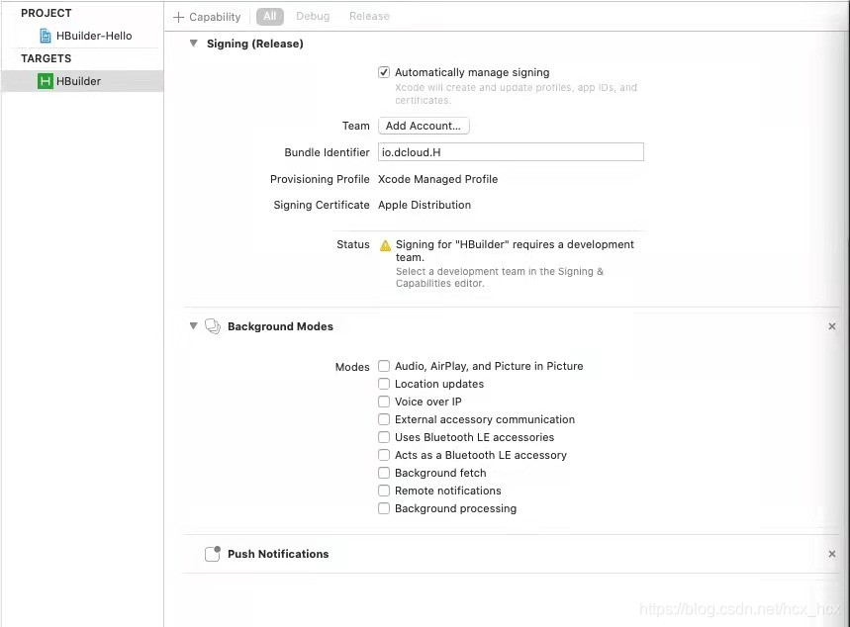Enable Remote notifications mode
The image size is (850, 627).
coord(384,491)
